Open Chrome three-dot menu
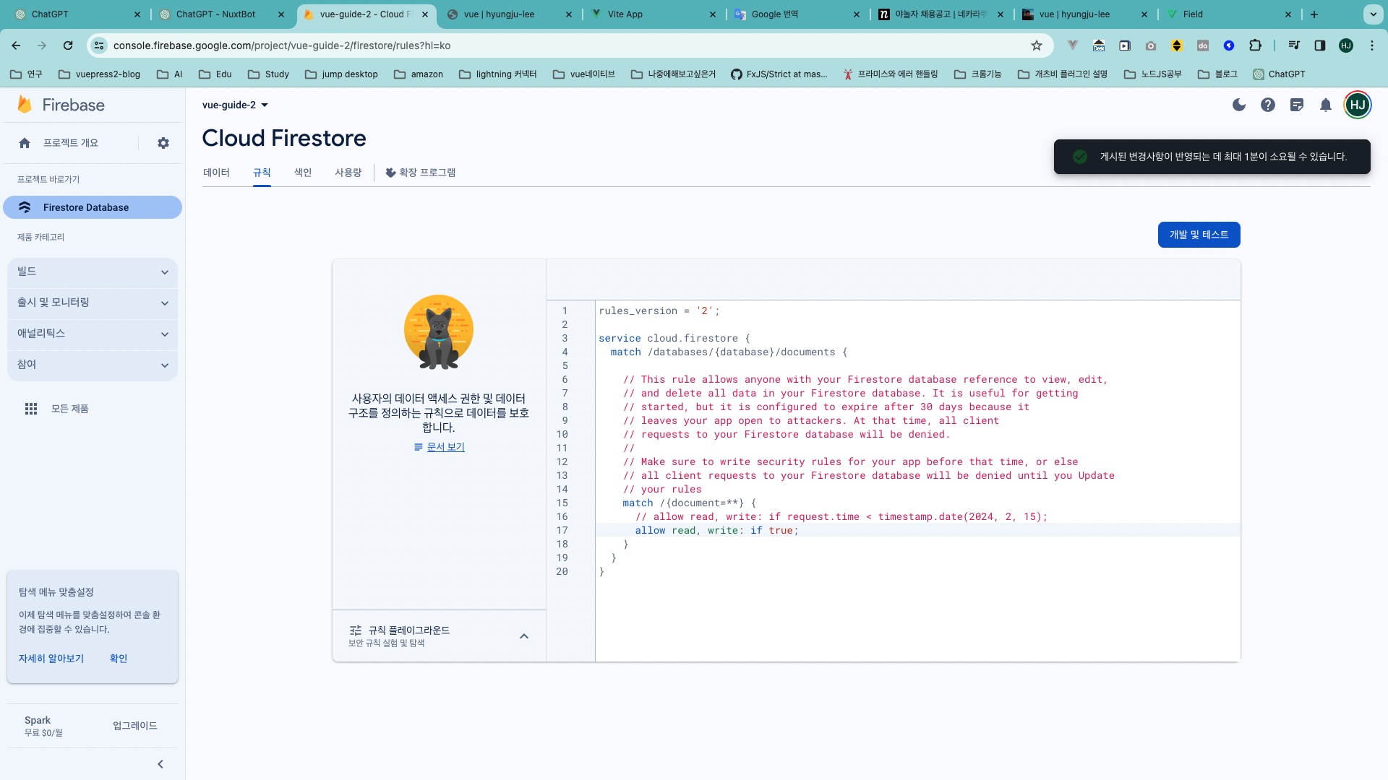 pos(1372,45)
